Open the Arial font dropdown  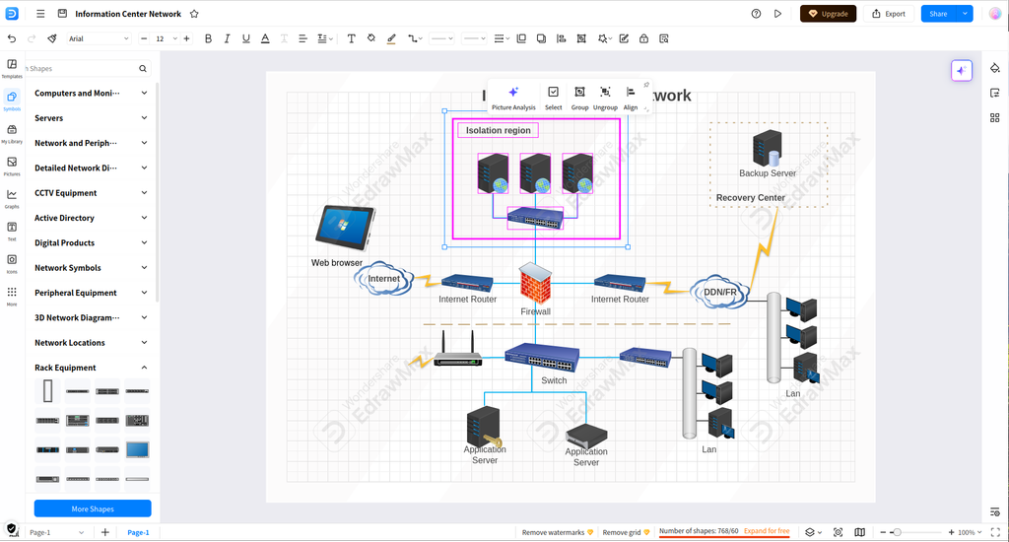tap(99, 38)
